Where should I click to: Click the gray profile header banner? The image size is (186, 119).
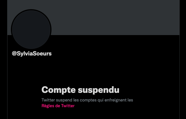tap(93, 18)
